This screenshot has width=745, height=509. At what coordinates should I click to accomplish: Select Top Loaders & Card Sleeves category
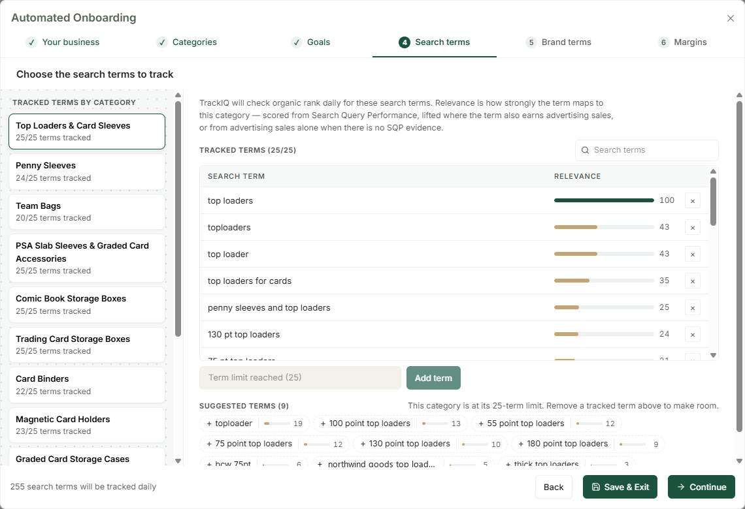click(x=87, y=131)
